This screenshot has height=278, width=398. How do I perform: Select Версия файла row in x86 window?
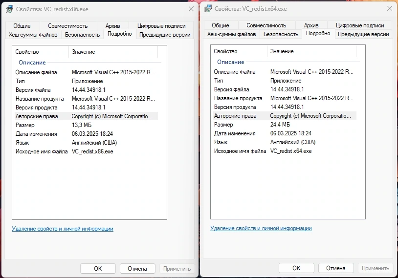[87, 90]
